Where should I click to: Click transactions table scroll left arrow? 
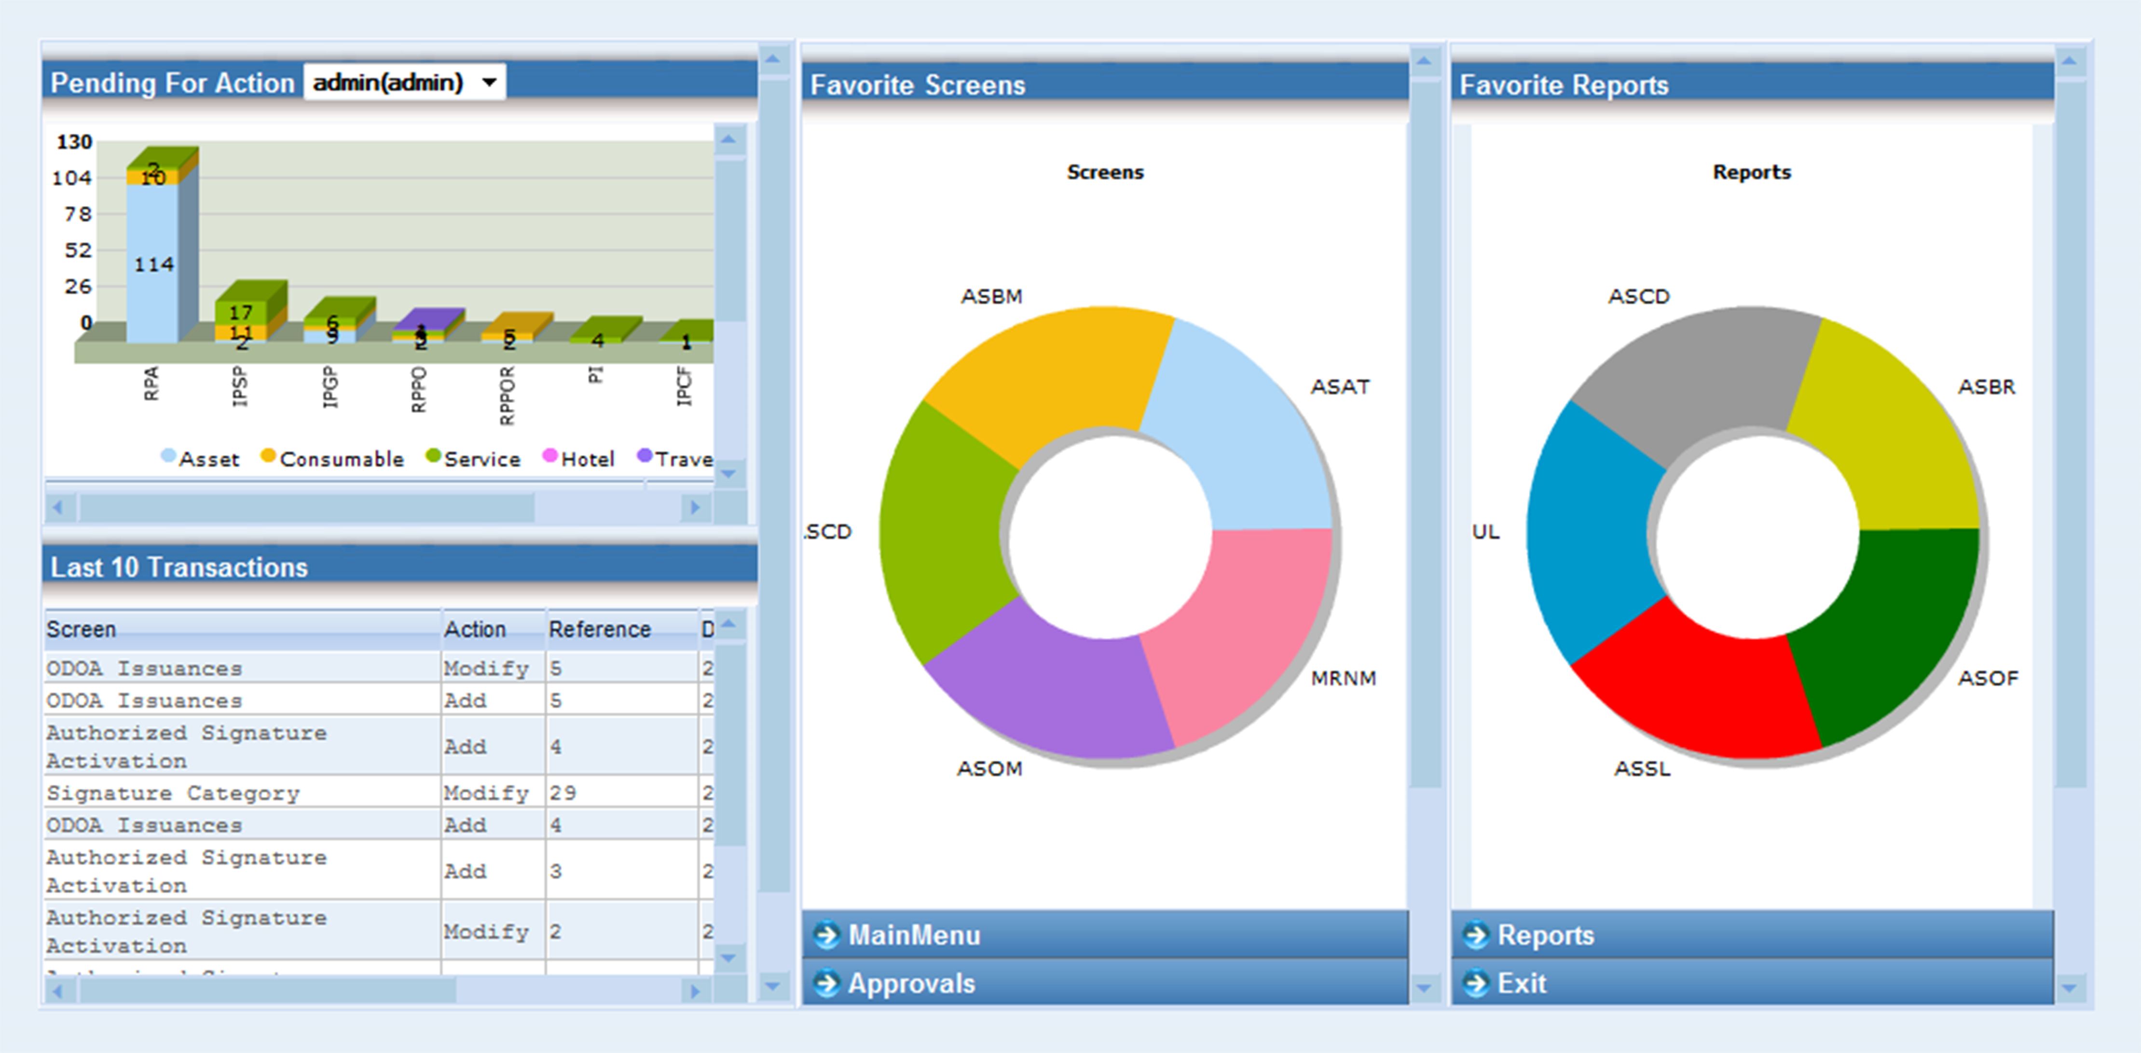pyautogui.click(x=58, y=991)
